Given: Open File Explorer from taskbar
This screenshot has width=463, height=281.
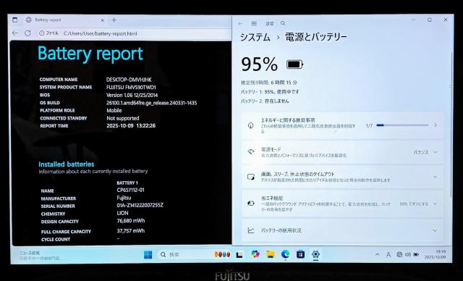Looking at the screenshot, I should tap(270, 254).
